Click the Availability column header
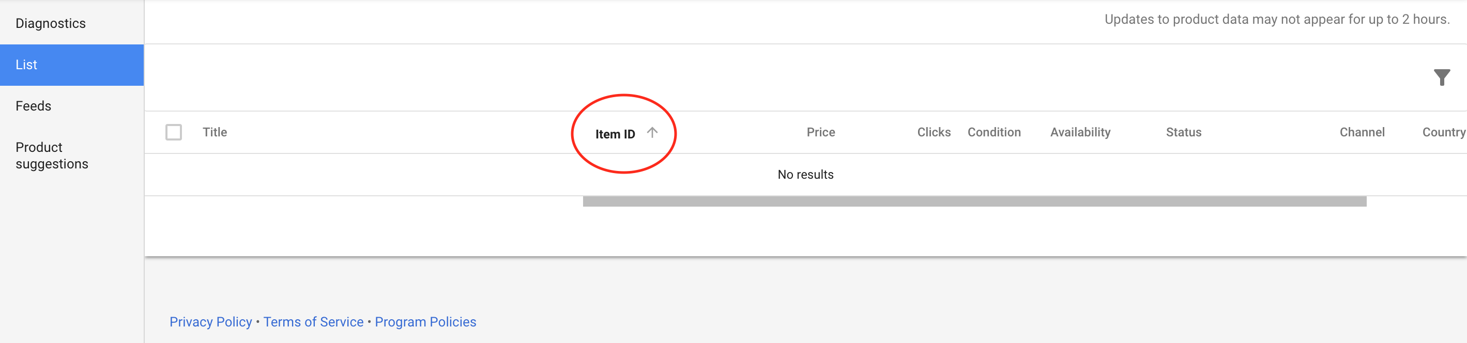The width and height of the screenshot is (1467, 343). [1080, 132]
